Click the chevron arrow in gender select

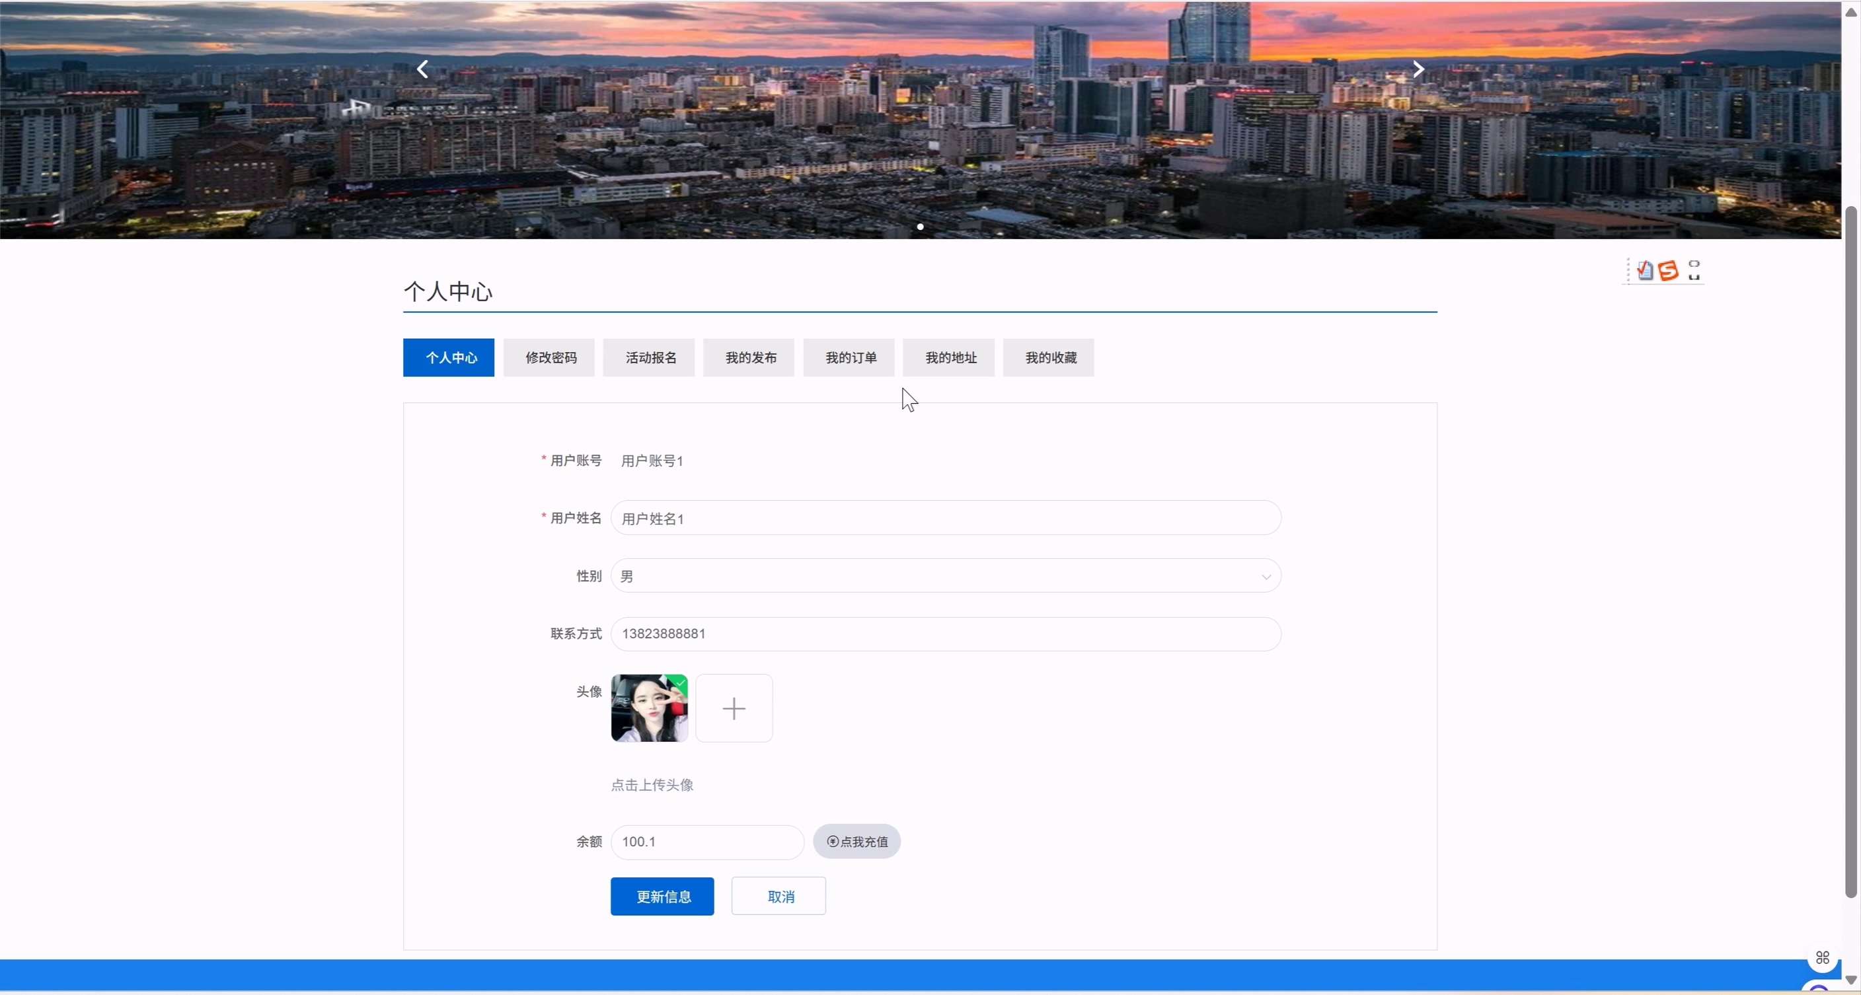pyautogui.click(x=1266, y=577)
